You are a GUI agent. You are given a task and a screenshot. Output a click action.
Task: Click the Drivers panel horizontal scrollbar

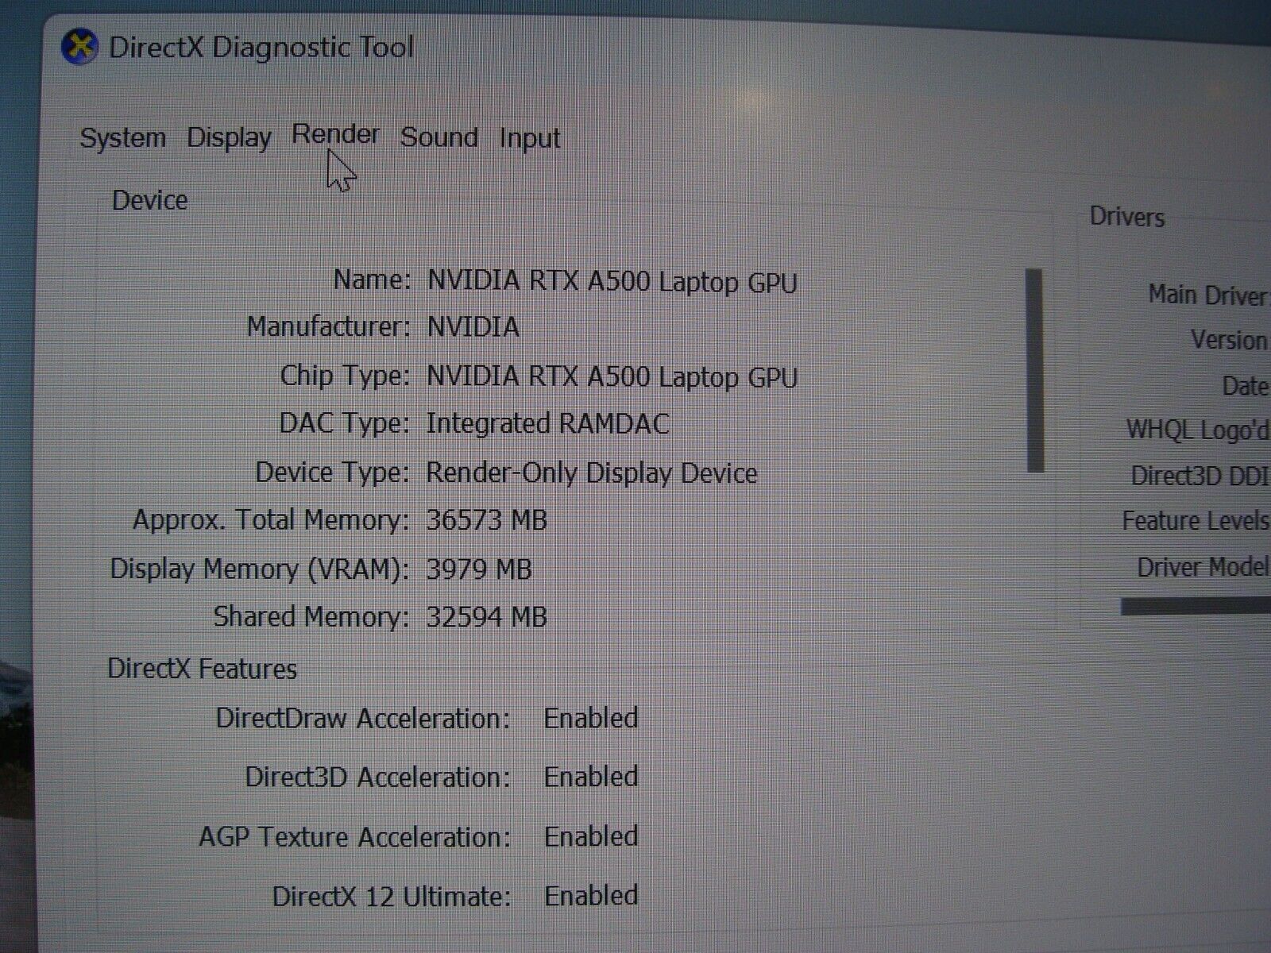[x=1196, y=606]
